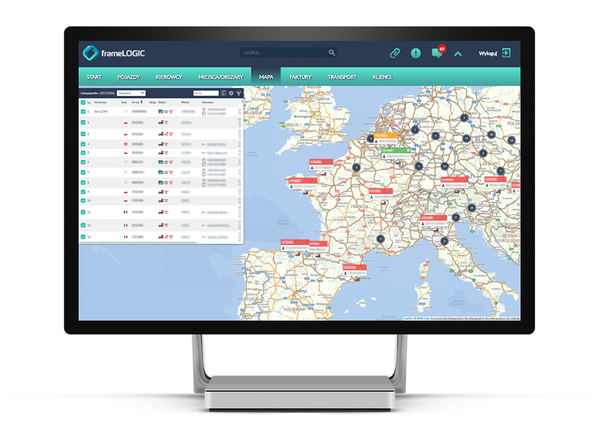Open the START tab
The width and height of the screenshot is (600, 439).
click(94, 77)
